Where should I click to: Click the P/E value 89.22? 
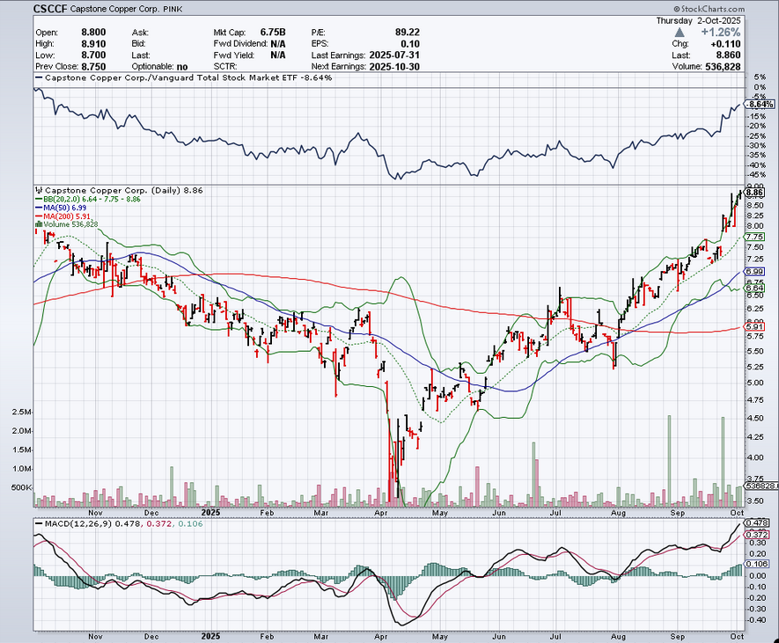click(x=408, y=33)
